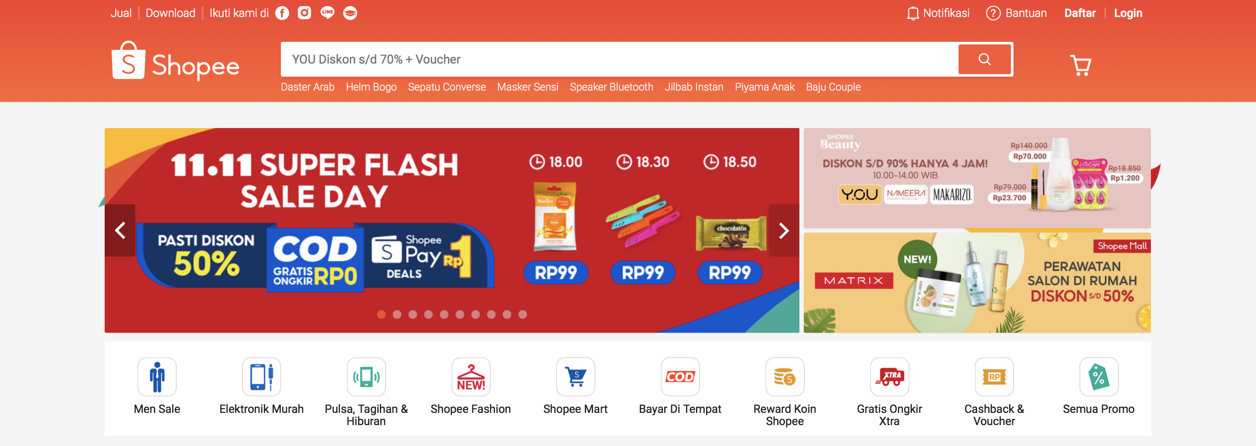1256x446 pixels.
Task: Open the Instagram social icon
Action: click(x=304, y=13)
